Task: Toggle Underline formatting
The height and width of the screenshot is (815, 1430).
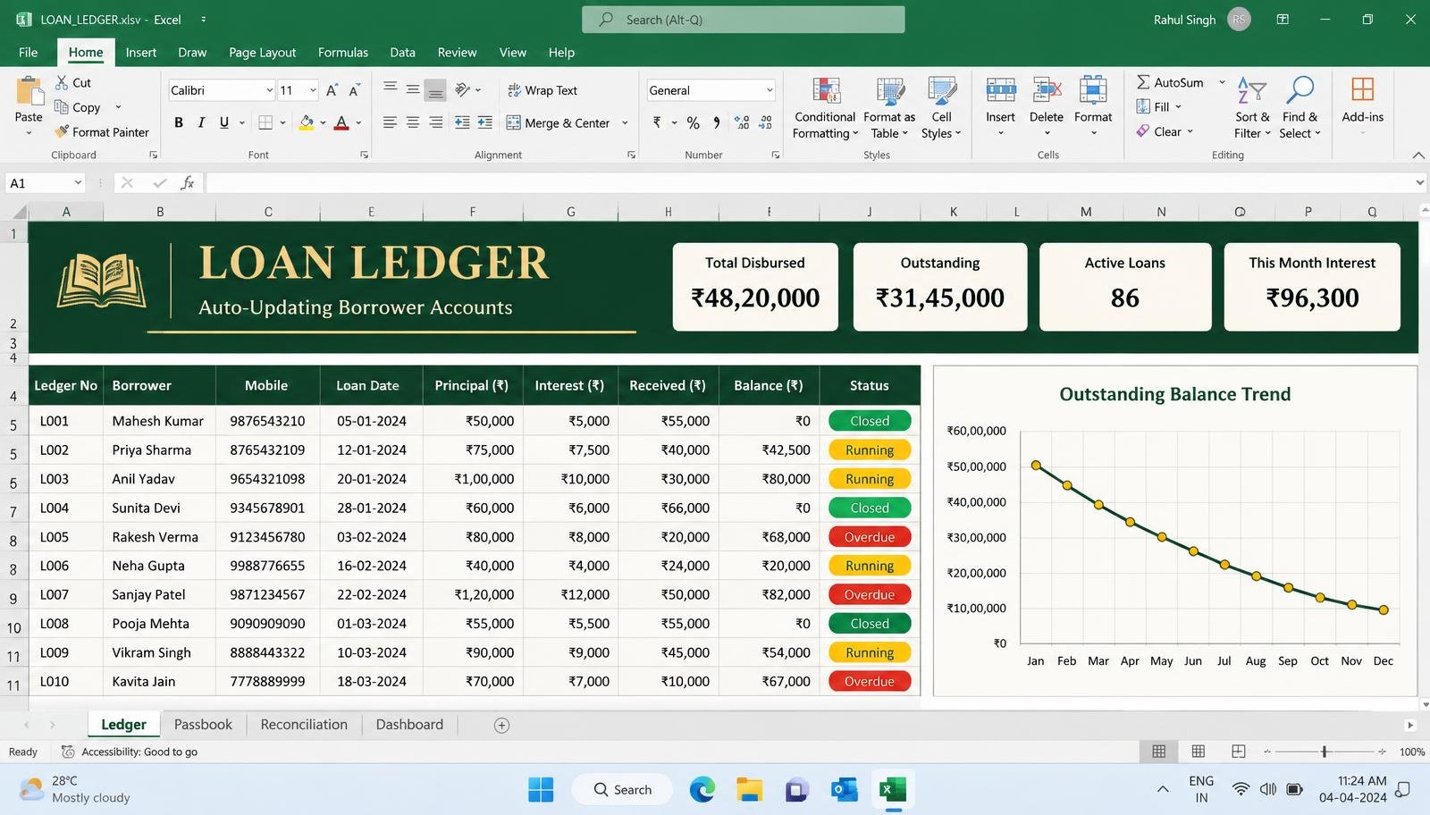Action: click(223, 122)
